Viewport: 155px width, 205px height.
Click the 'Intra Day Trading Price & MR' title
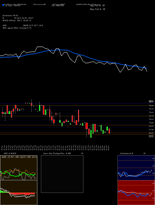coord(57,153)
